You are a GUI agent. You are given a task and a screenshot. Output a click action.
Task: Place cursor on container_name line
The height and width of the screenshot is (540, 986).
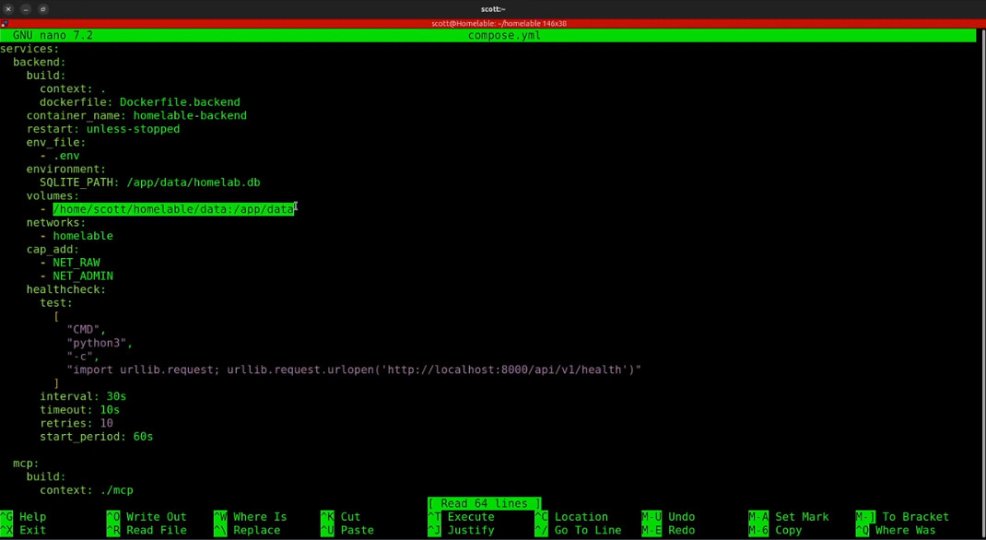tap(136, 116)
